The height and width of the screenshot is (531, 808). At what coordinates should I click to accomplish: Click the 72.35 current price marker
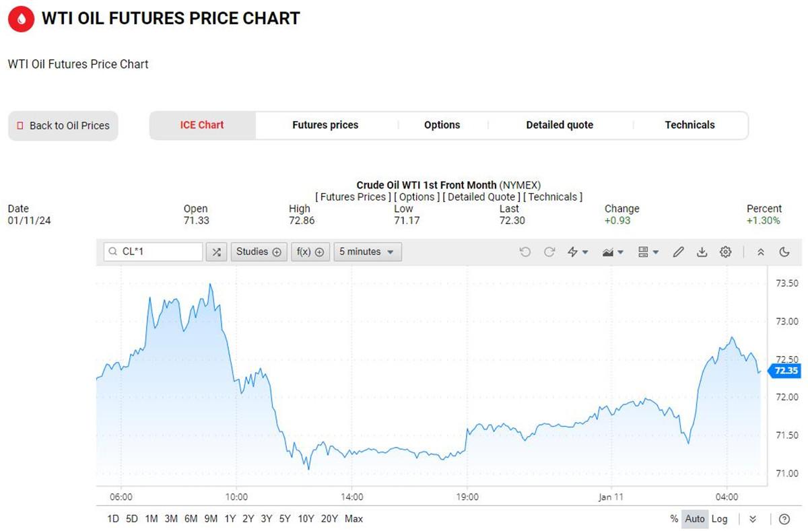tap(784, 371)
